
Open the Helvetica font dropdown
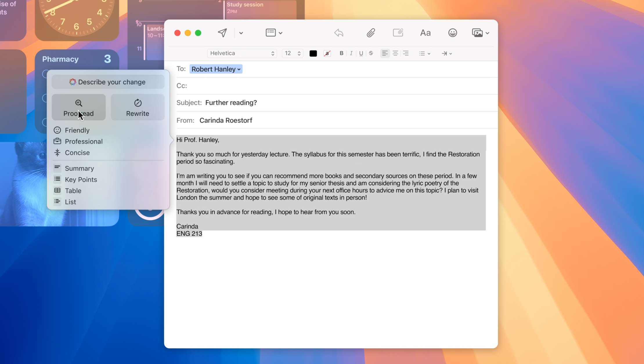point(242,53)
